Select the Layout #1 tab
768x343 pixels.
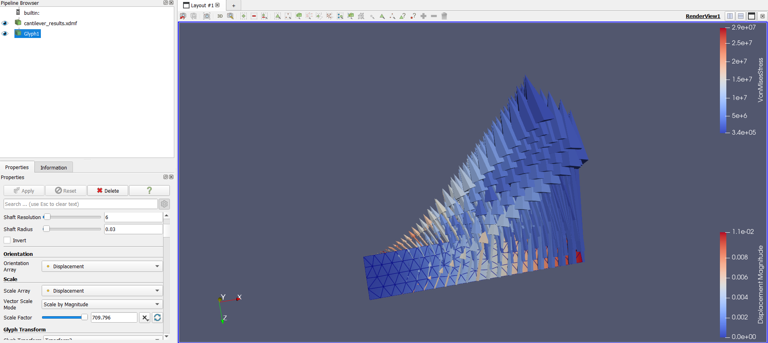point(202,5)
